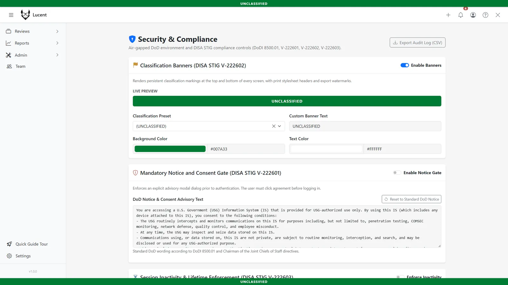Screen dimensions: 508x285
Task: Click the flag icon beside Classification Banners
Action: click(135, 65)
